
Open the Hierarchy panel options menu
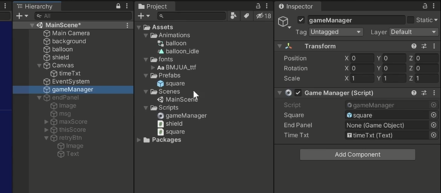pyautogui.click(x=127, y=6)
